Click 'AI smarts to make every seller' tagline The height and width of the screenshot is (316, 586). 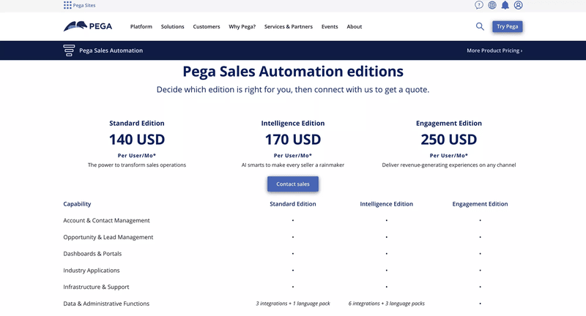click(x=293, y=165)
